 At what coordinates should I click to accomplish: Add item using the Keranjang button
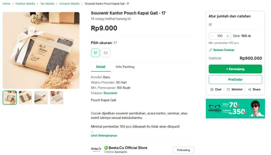(235, 69)
